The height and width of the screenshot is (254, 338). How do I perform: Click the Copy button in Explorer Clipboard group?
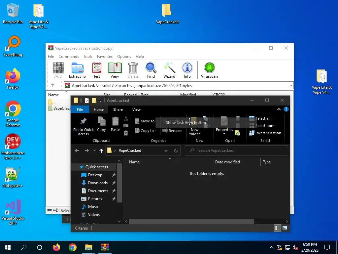pos(101,124)
